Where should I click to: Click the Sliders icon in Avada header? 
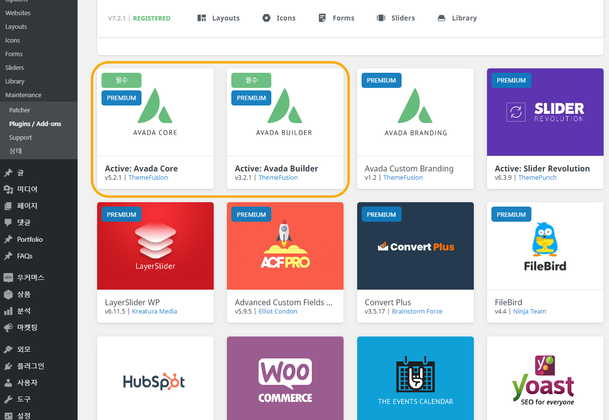(381, 18)
